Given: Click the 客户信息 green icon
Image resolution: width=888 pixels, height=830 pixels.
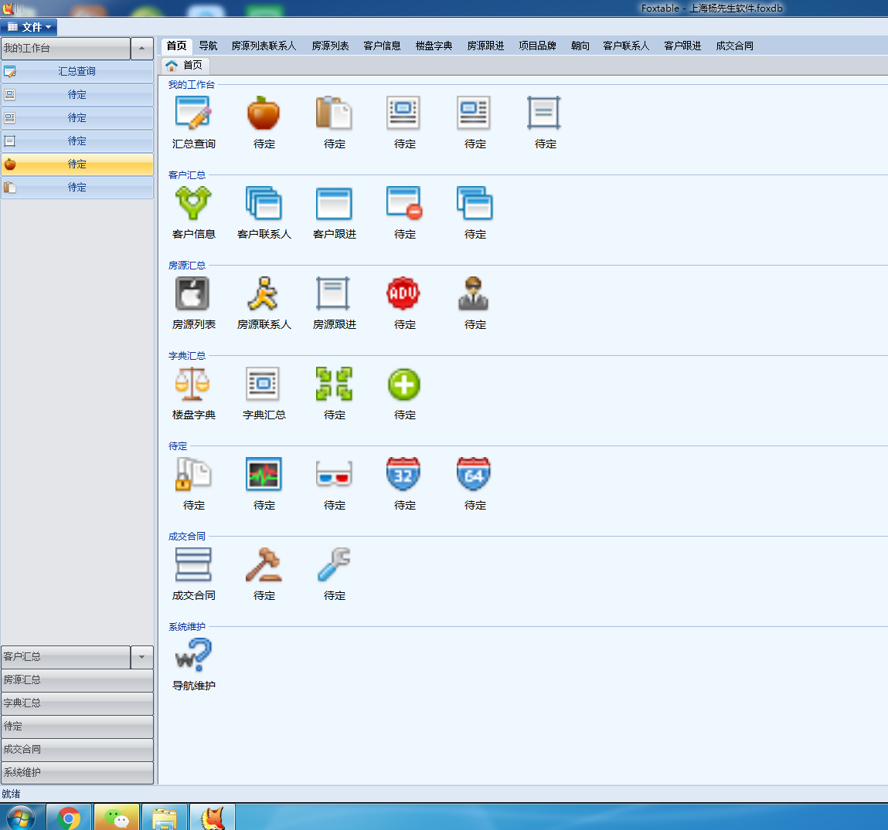Looking at the screenshot, I should 193,204.
